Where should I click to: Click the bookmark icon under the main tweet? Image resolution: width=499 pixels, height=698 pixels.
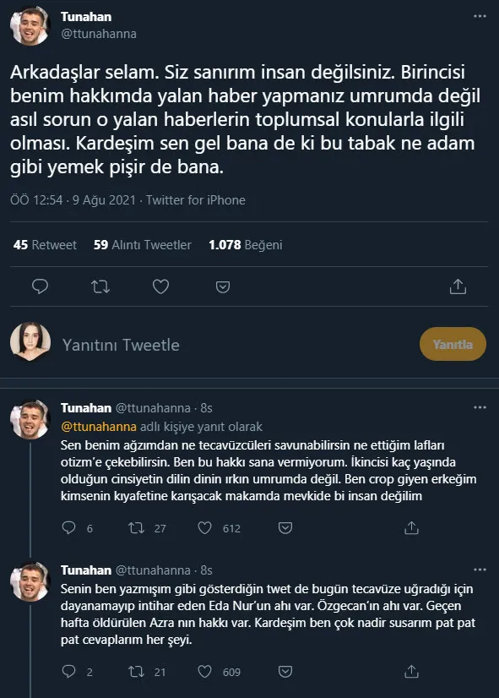coord(222,286)
